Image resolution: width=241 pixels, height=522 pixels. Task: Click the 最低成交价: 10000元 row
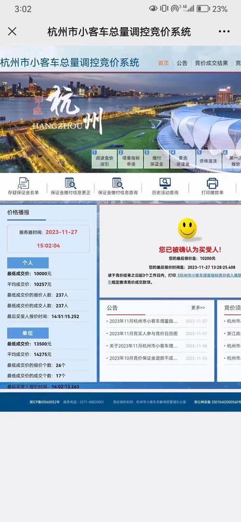pos(48,274)
